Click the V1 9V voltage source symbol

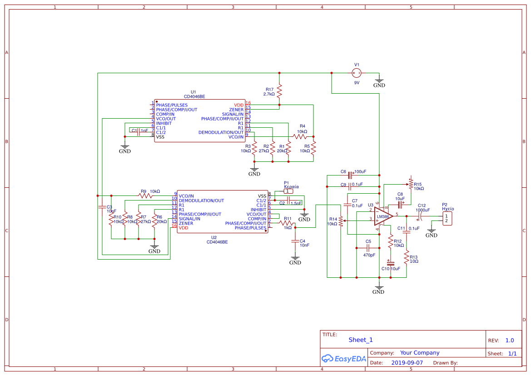point(356,73)
